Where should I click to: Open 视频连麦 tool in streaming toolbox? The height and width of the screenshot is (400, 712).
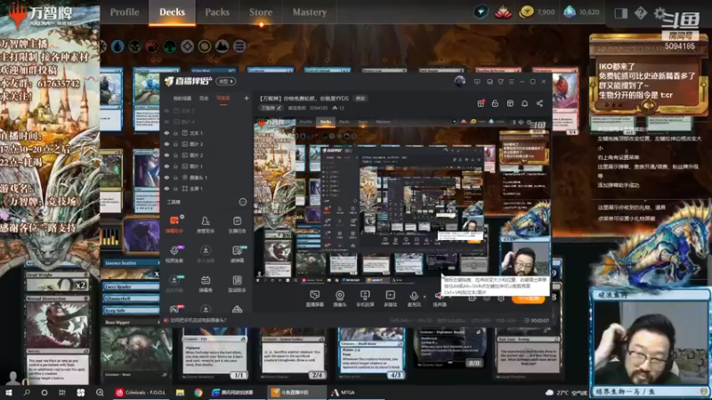coord(174,254)
